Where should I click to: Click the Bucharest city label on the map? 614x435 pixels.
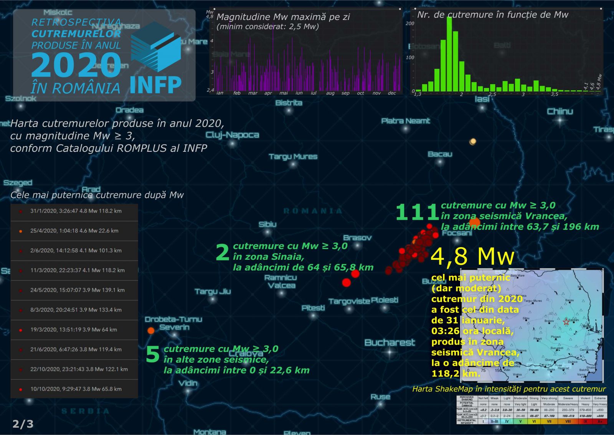tap(390, 342)
